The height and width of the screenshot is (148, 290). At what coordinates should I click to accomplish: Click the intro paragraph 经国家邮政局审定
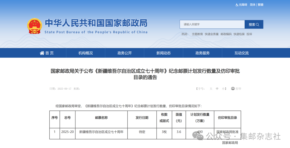click(129, 106)
